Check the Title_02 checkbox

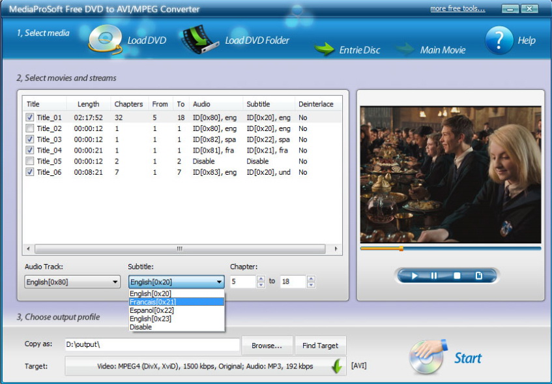tap(30, 128)
